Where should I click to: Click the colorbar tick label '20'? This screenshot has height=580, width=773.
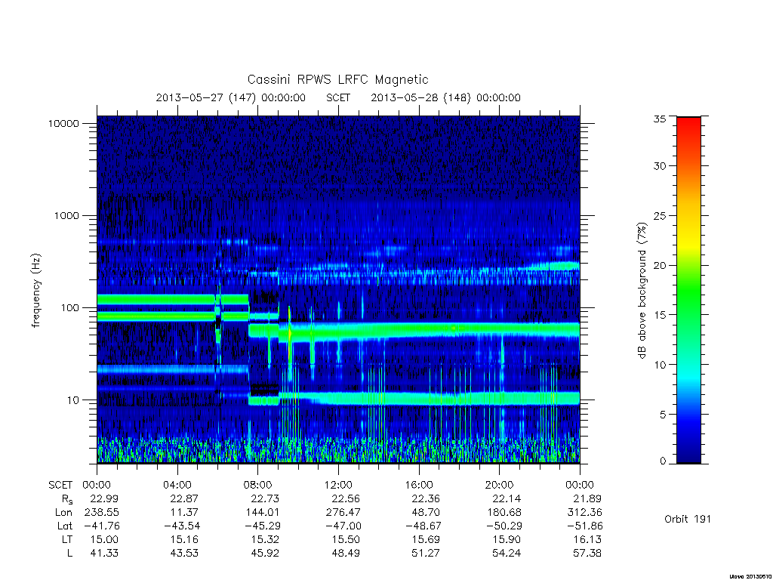click(660, 265)
